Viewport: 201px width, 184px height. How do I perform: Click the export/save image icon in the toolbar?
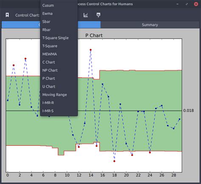(x=98, y=15)
